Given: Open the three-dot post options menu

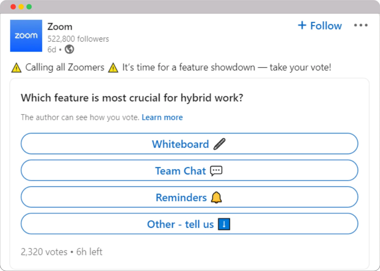Looking at the screenshot, I should 360,25.
